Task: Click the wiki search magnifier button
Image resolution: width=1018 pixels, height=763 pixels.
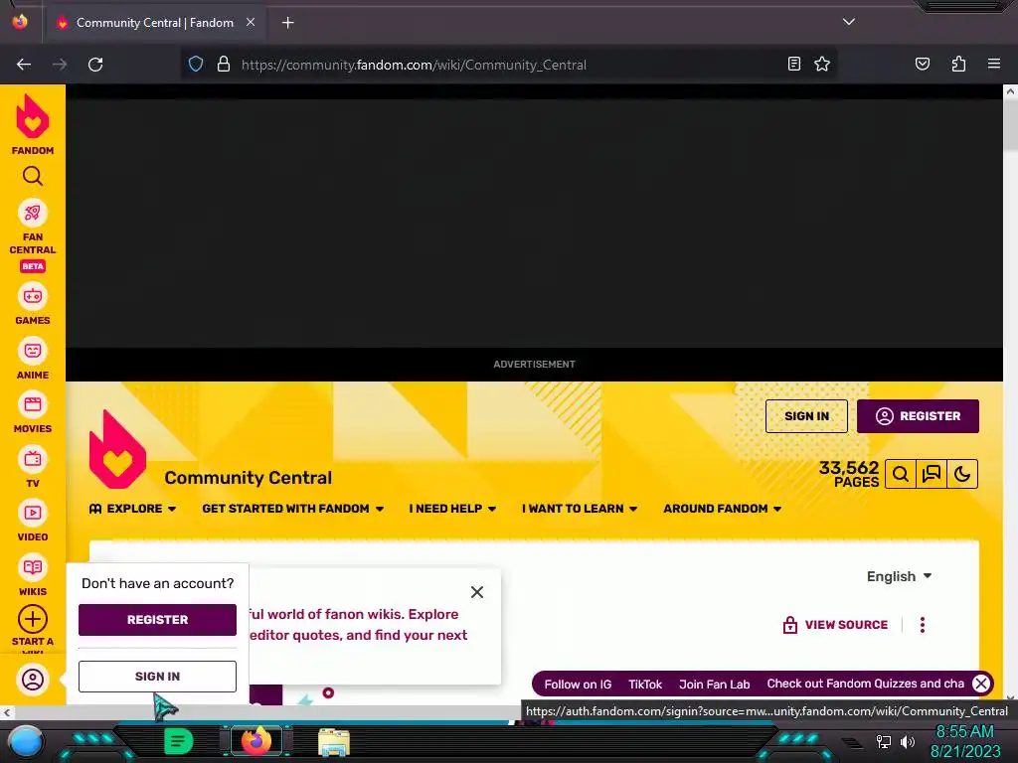Action: click(x=901, y=474)
